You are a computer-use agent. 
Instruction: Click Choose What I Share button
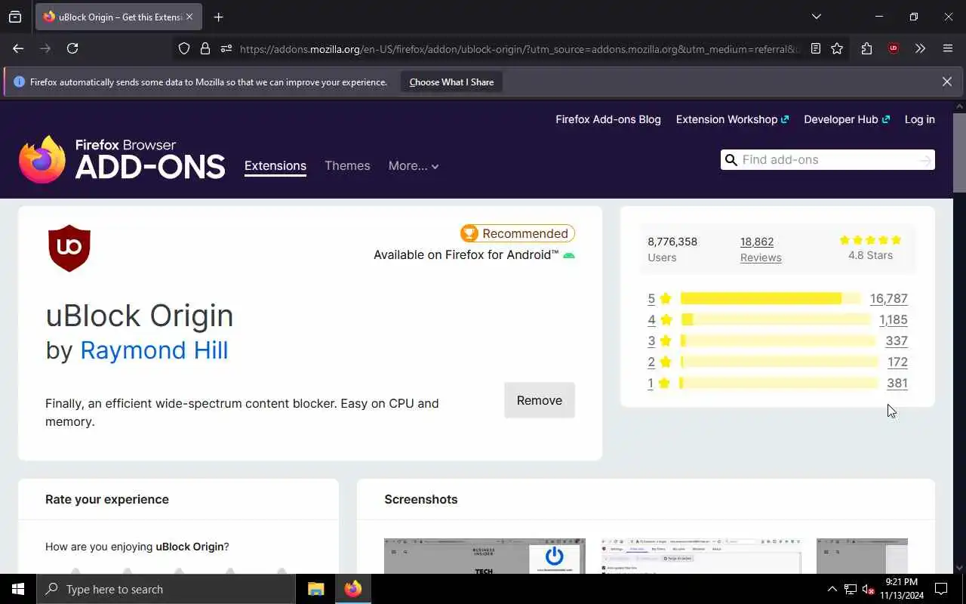pos(451,82)
